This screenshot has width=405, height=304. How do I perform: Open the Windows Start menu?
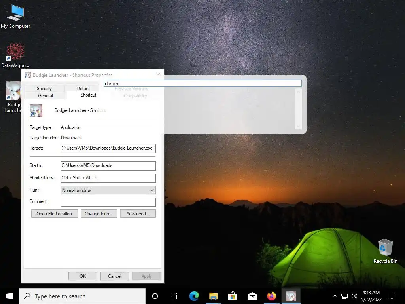pyautogui.click(x=9, y=296)
